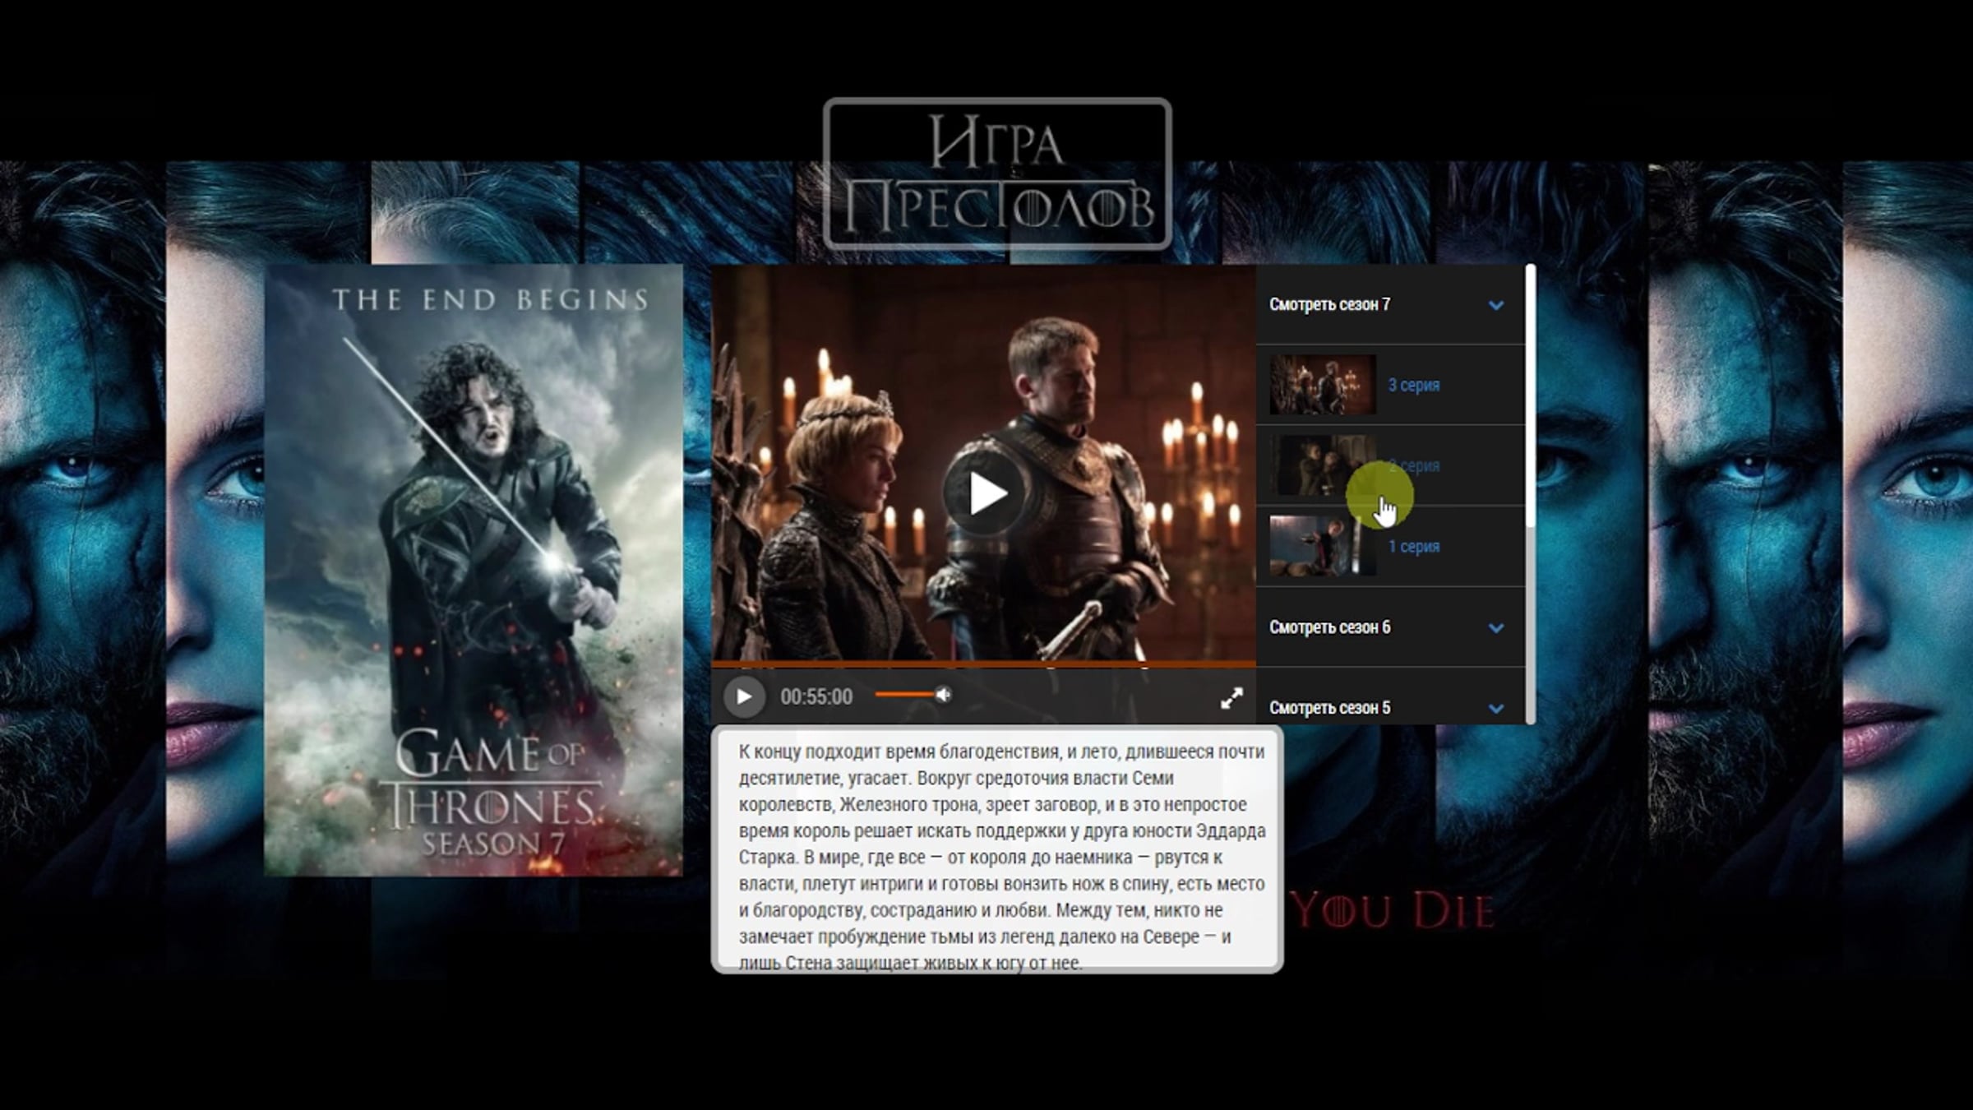Click the episode list scrollbar
The width and height of the screenshot is (1973, 1110).
click(x=1530, y=396)
